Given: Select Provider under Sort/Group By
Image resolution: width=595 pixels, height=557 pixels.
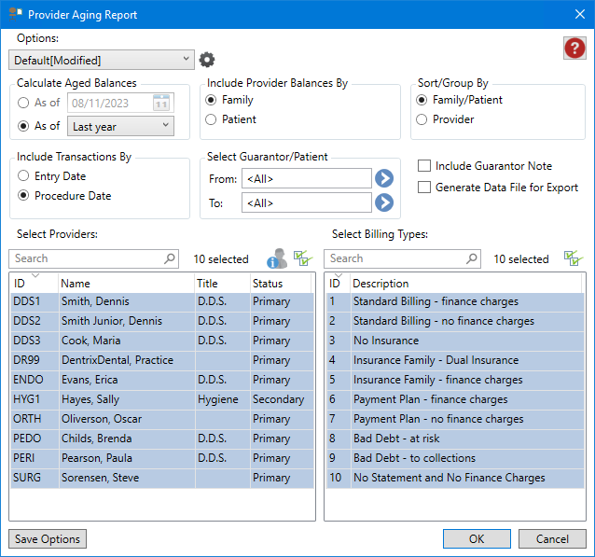Looking at the screenshot, I should (422, 119).
